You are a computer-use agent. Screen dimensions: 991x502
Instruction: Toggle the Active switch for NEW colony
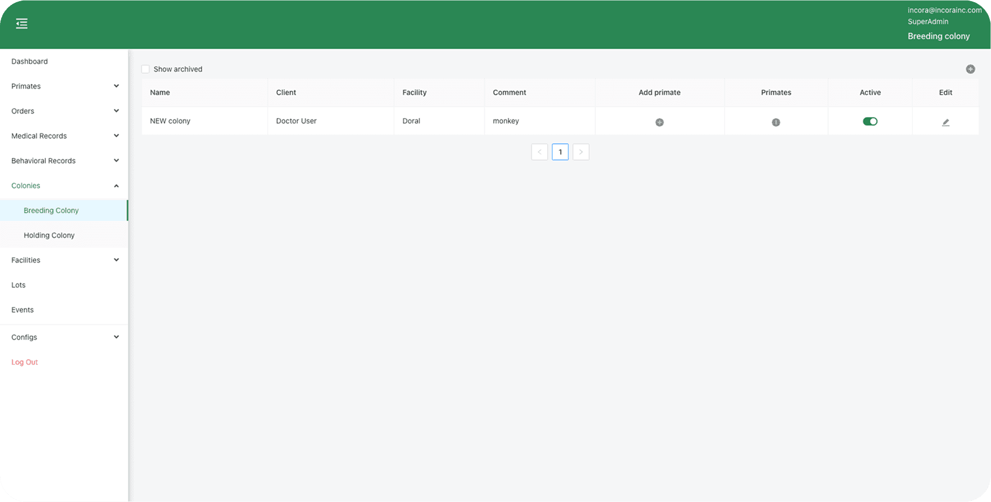pyautogui.click(x=870, y=121)
